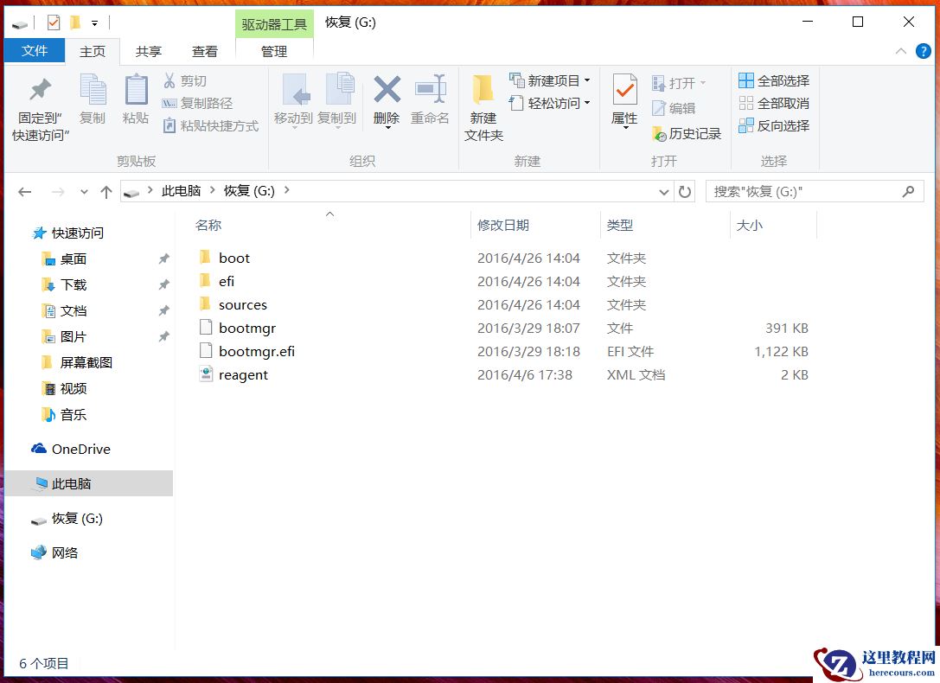Click the refresh button beside address bar

[x=685, y=191]
